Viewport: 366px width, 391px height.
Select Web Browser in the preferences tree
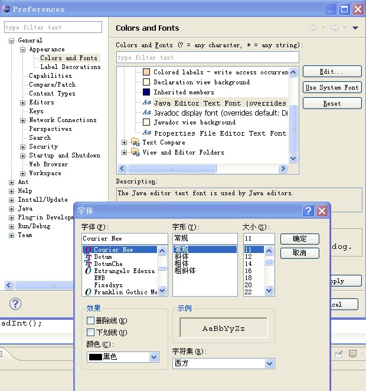pyautogui.click(x=48, y=165)
